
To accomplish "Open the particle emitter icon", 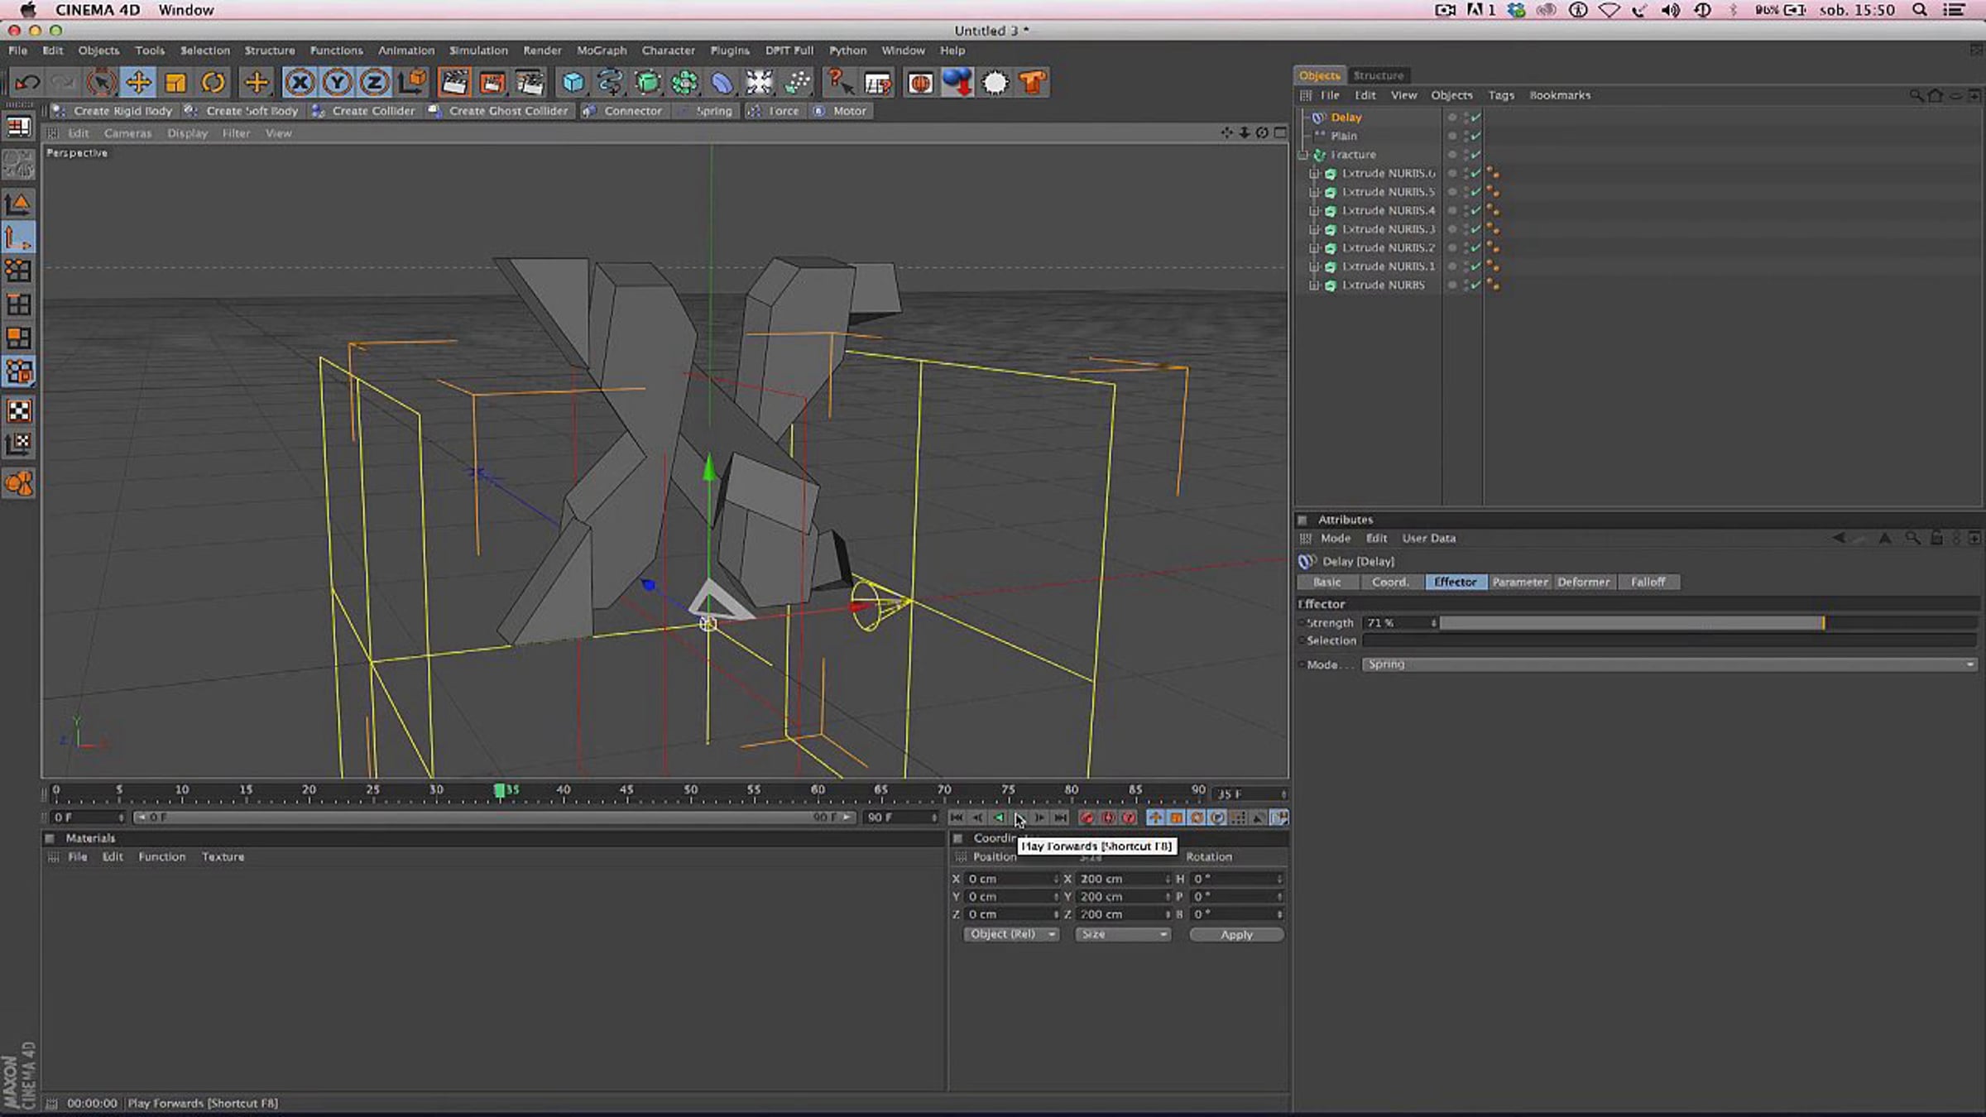I will coord(796,83).
